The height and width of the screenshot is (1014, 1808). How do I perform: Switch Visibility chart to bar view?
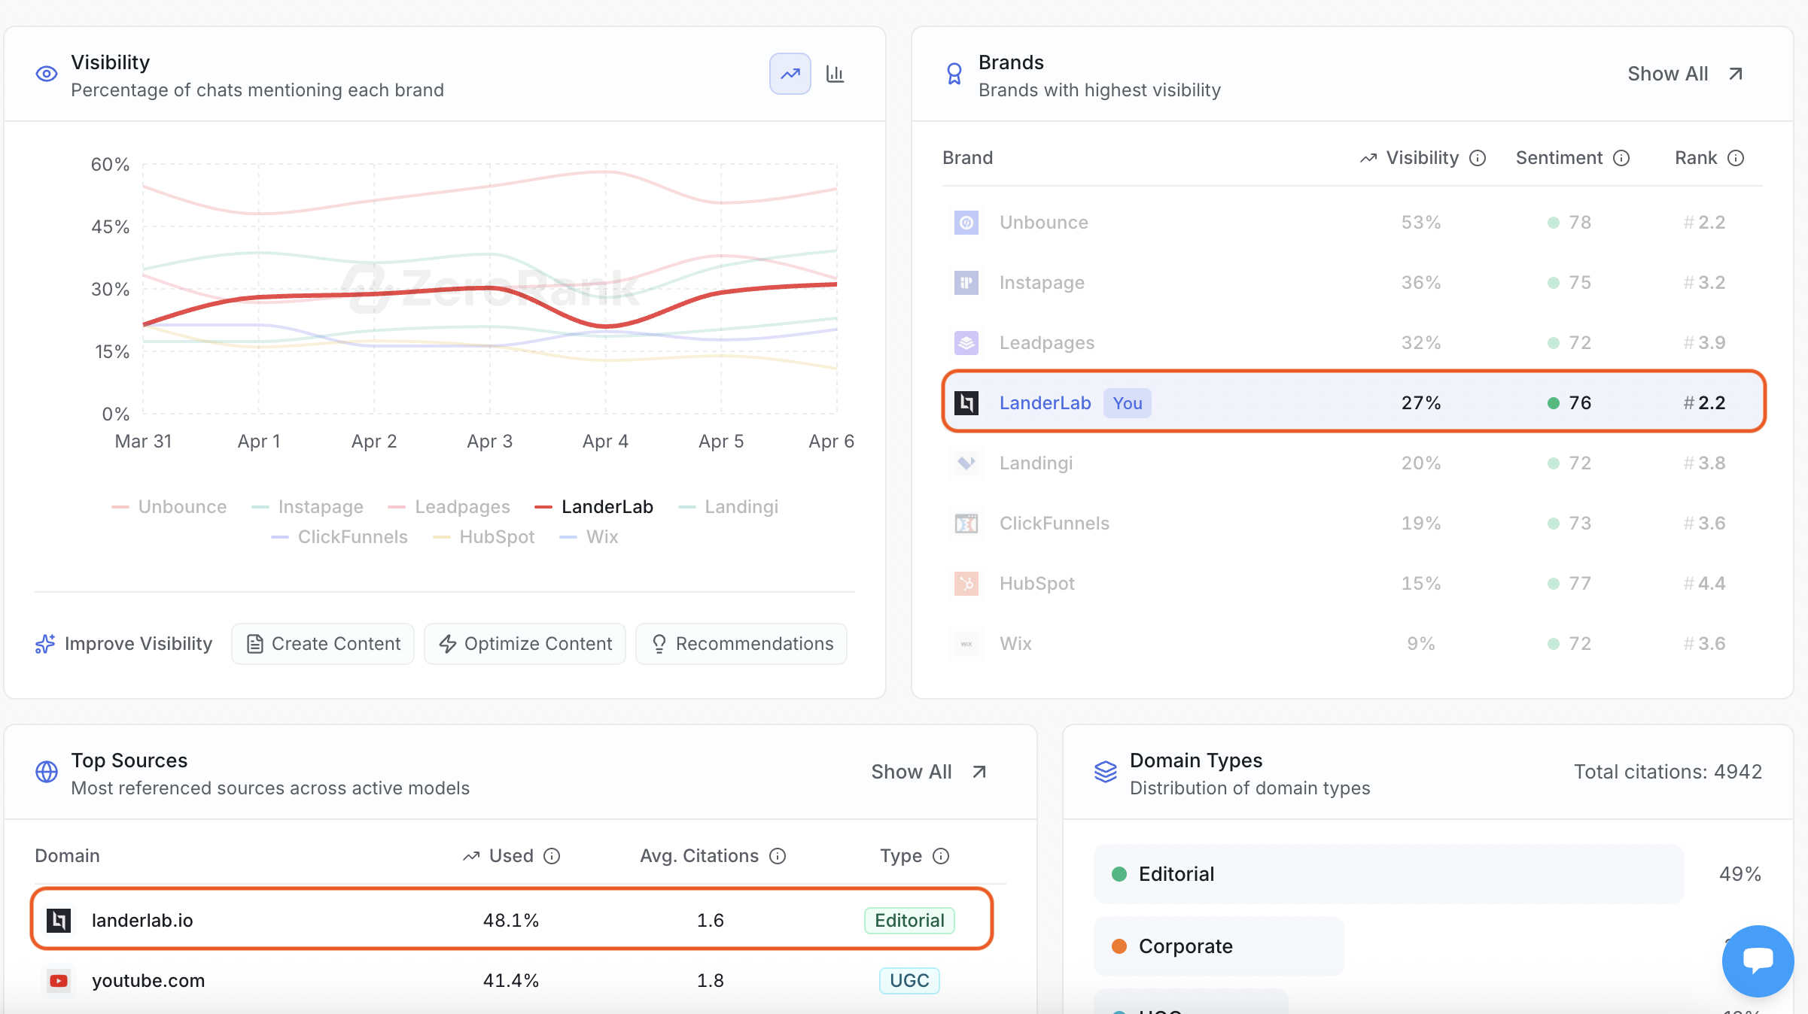[835, 74]
